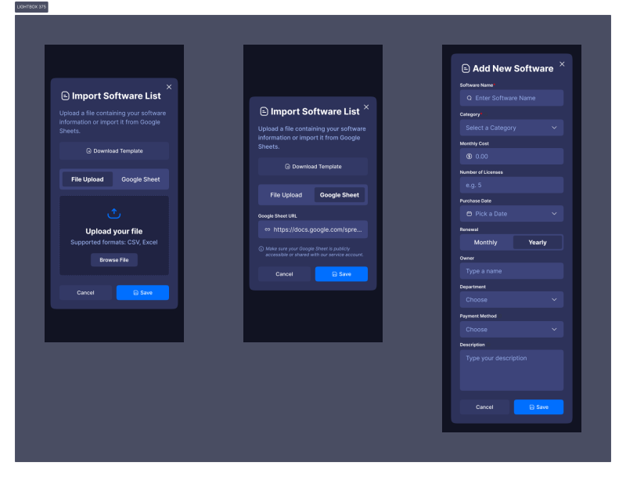Screen dimensions: 626x477
Task: Click the LIGHTBOX 375 frame label
Action: pos(31,7)
